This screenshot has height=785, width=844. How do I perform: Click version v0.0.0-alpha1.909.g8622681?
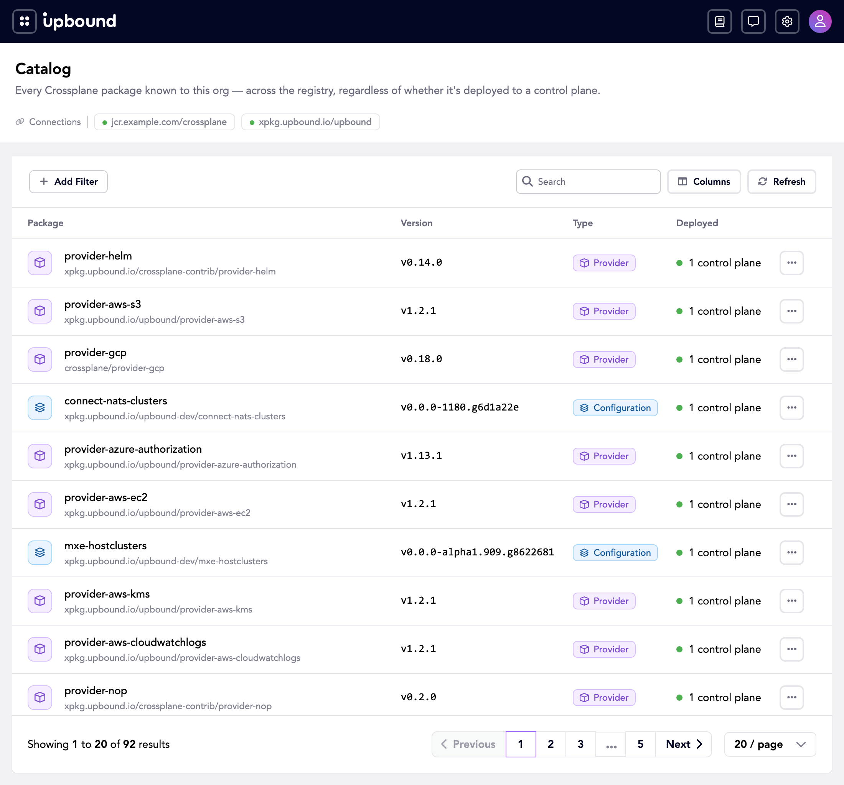(x=477, y=552)
